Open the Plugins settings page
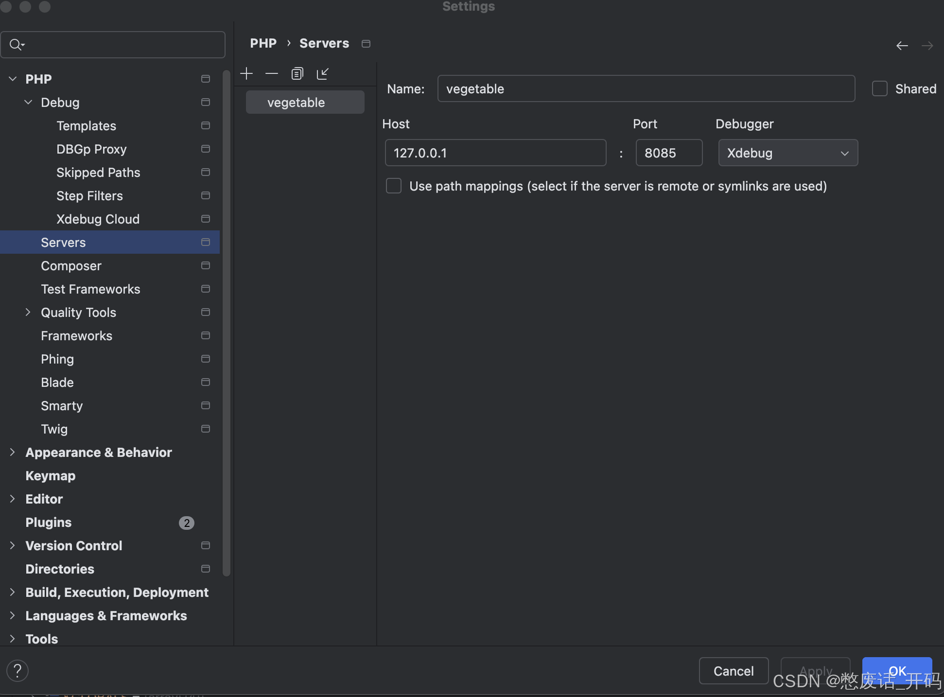The height and width of the screenshot is (697, 944). (x=49, y=523)
